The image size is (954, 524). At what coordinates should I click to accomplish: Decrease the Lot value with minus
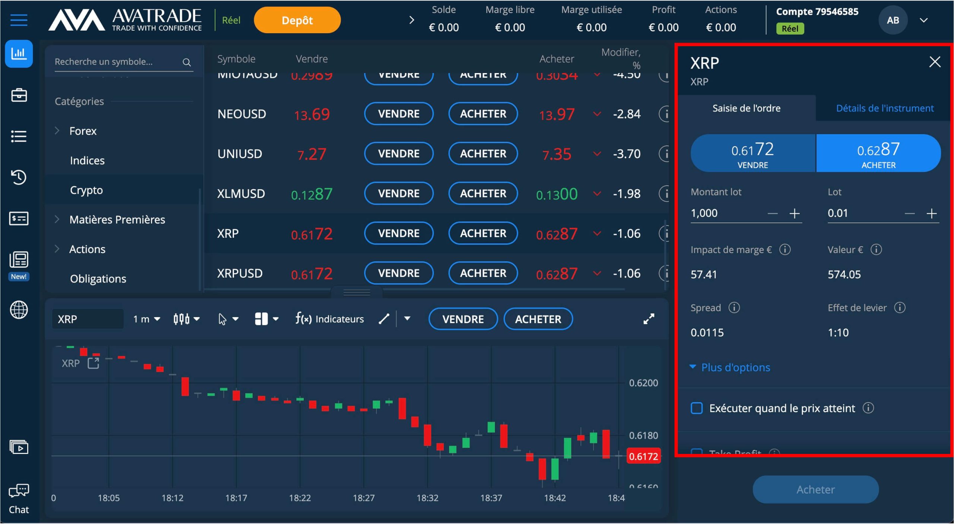(x=910, y=214)
